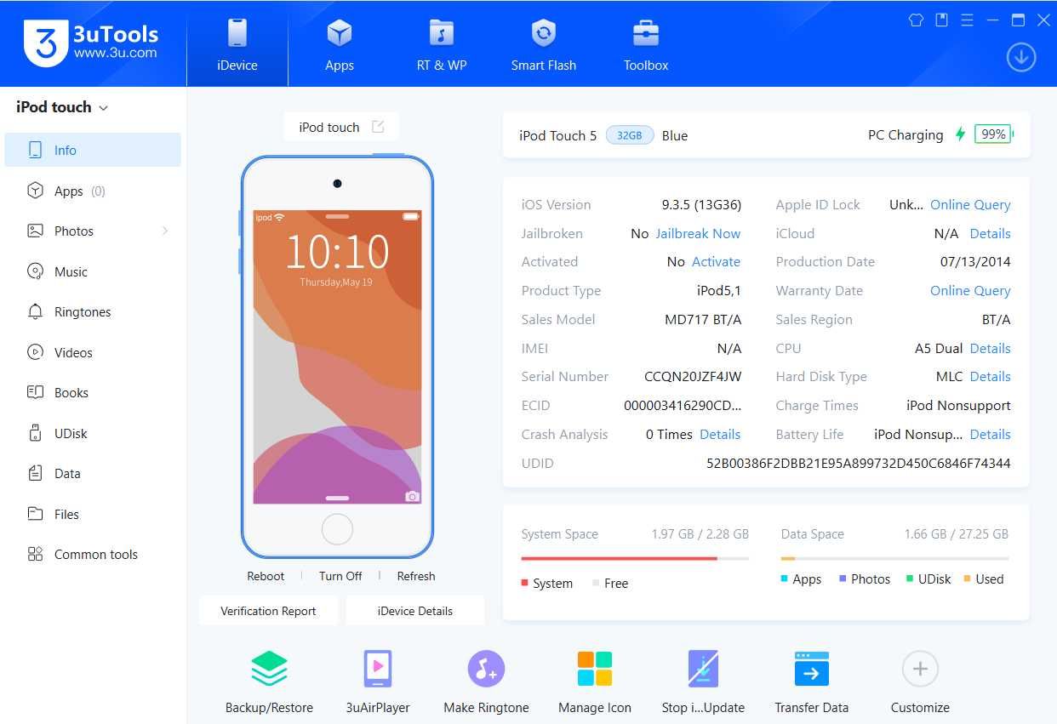Click the Reboot button
The width and height of the screenshot is (1057, 724).
click(x=266, y=576)
